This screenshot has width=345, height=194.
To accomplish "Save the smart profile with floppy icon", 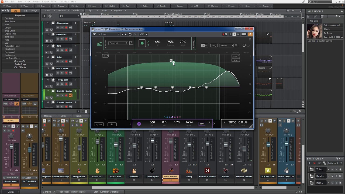I will point(131,43).
